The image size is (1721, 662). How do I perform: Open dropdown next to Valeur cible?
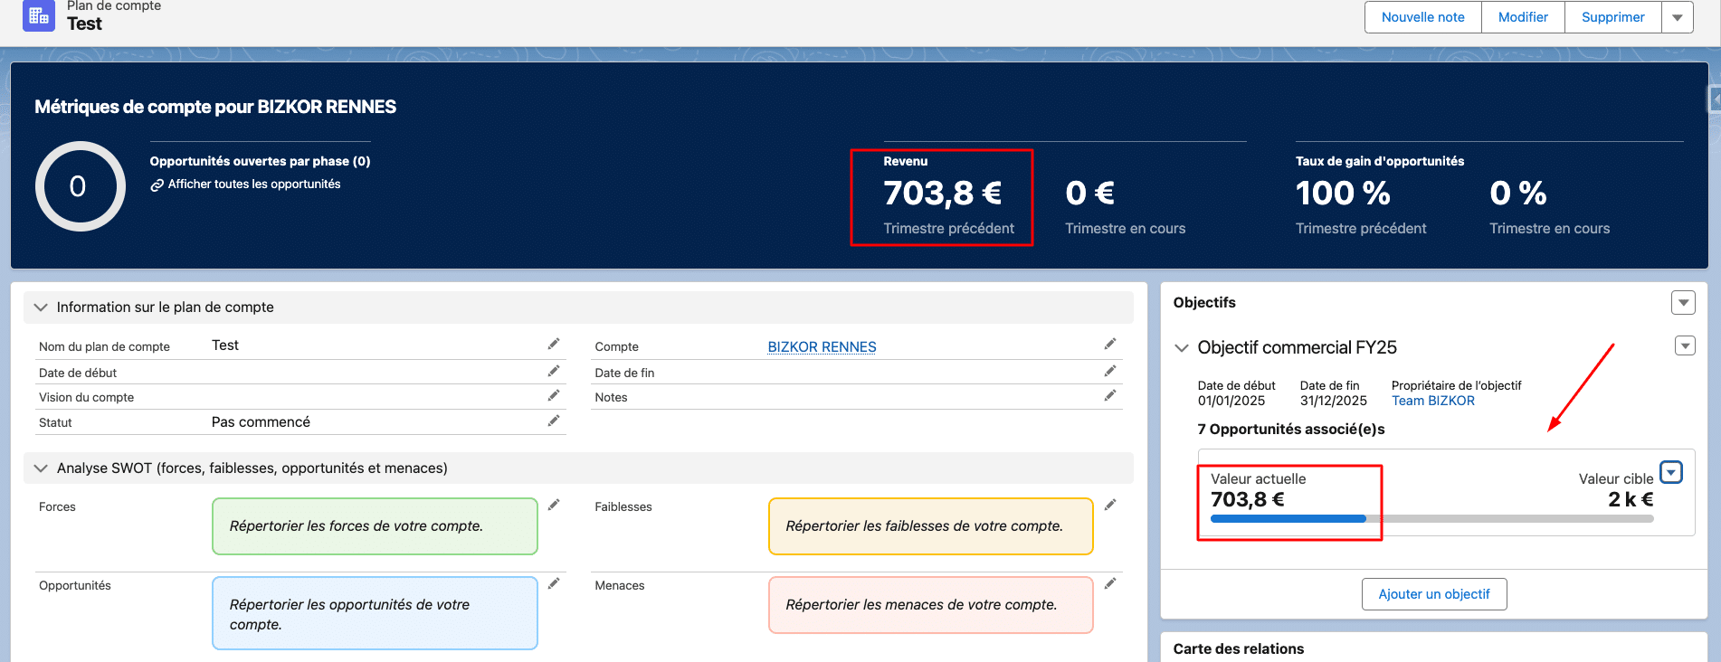point(1671,473)
